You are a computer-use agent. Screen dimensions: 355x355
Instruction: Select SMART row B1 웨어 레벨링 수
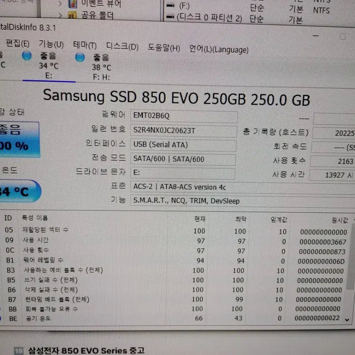tap(176, 260)
